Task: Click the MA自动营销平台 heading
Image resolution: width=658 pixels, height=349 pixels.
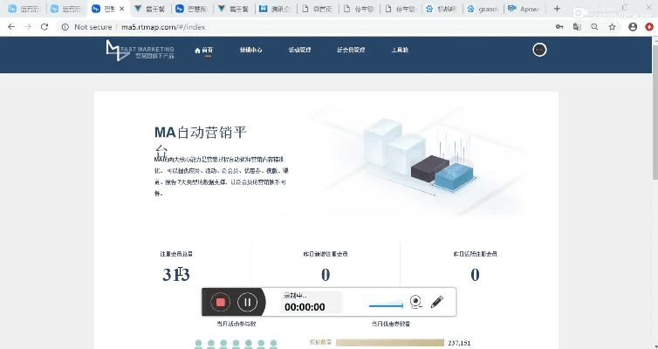Action: [200, 140]
